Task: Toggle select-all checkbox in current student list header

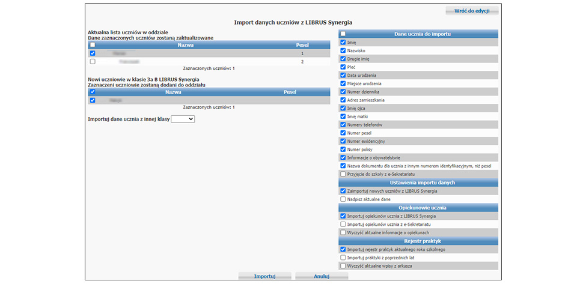Action: (x=93, y=45)
